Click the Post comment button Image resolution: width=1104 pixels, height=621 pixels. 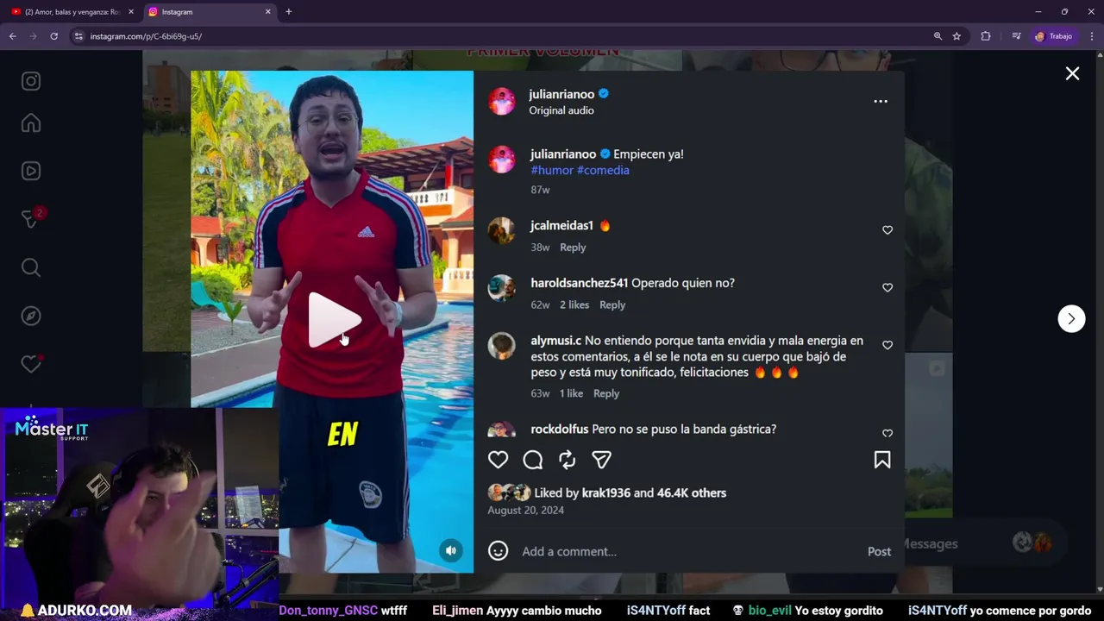pyautogui.click(x=879, y=551)
